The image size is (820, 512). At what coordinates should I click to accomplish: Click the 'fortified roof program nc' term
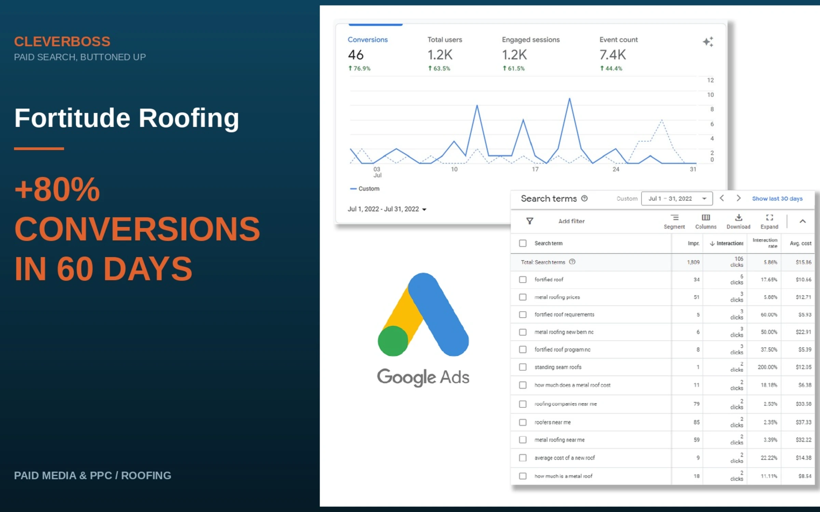tap(562, 350)
